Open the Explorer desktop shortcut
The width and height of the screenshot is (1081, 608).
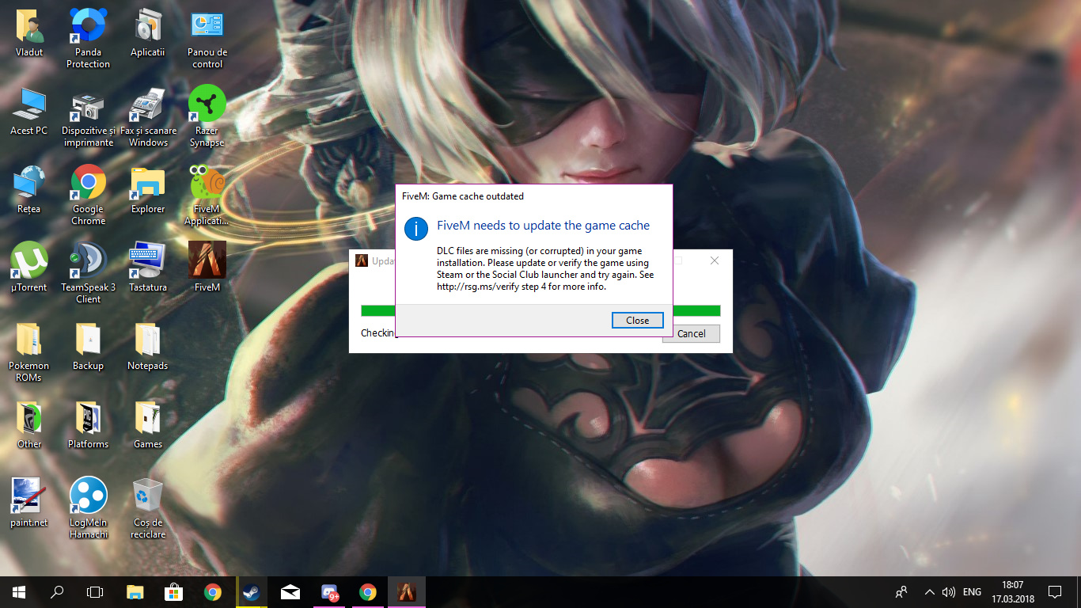click(148, 190)
